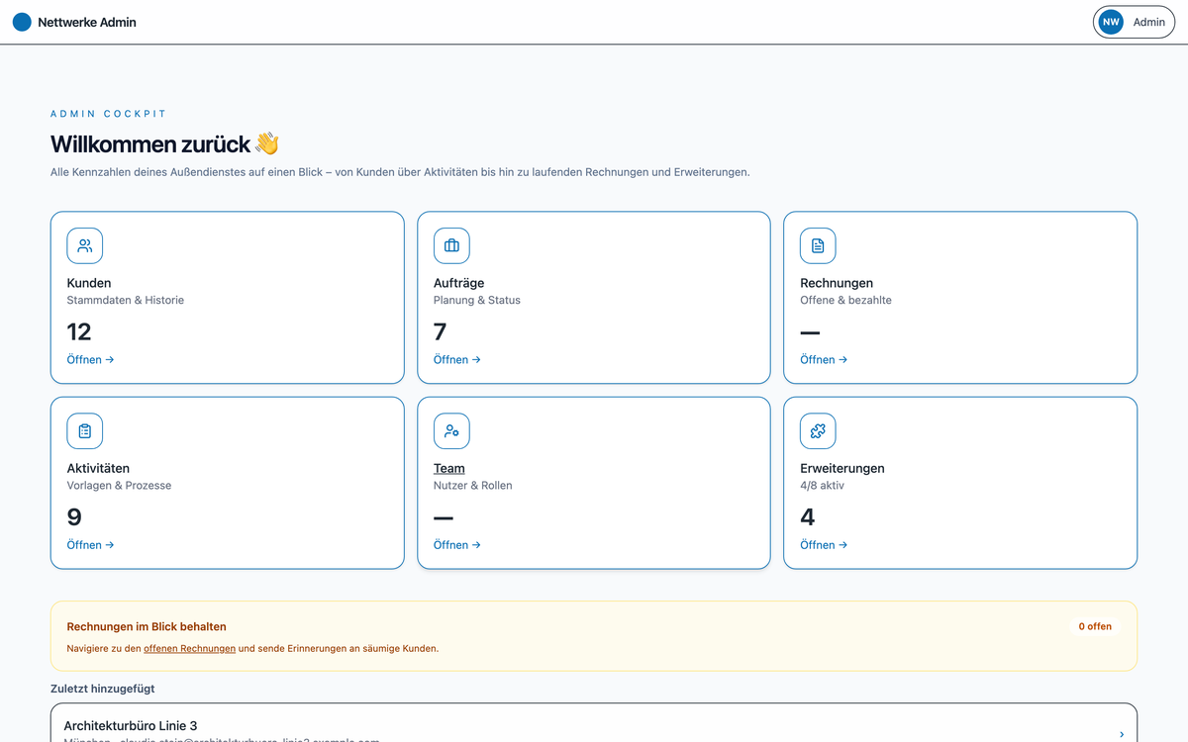Click the Nettwerke Admin blue logo circle
Viewport: 1188px width, 742px height.
[22, 22]
